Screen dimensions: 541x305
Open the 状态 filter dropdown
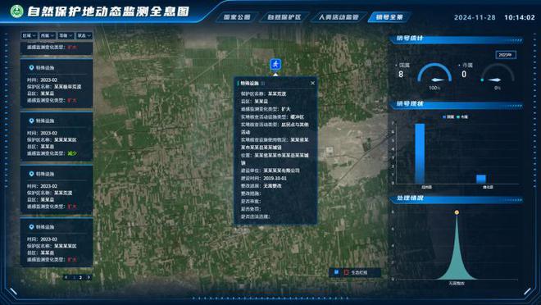[x=84, y=35]
